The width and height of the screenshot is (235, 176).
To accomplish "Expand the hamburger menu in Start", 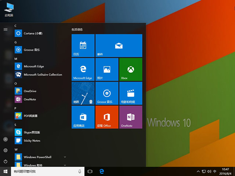I will tap(6, 29).
